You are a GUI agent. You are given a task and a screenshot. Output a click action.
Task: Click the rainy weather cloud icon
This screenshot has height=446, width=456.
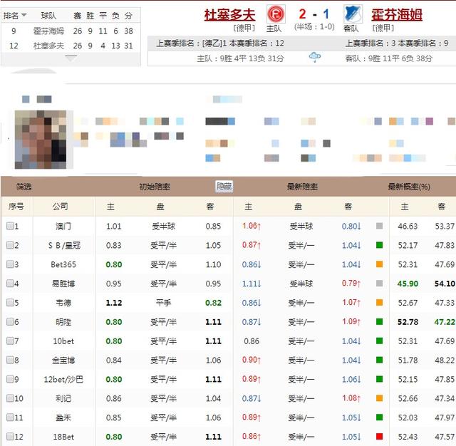coord(314,58)
